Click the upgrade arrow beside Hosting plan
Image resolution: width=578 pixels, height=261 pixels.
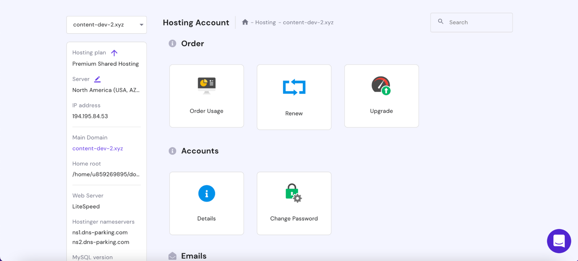click(x=114, y=53)
